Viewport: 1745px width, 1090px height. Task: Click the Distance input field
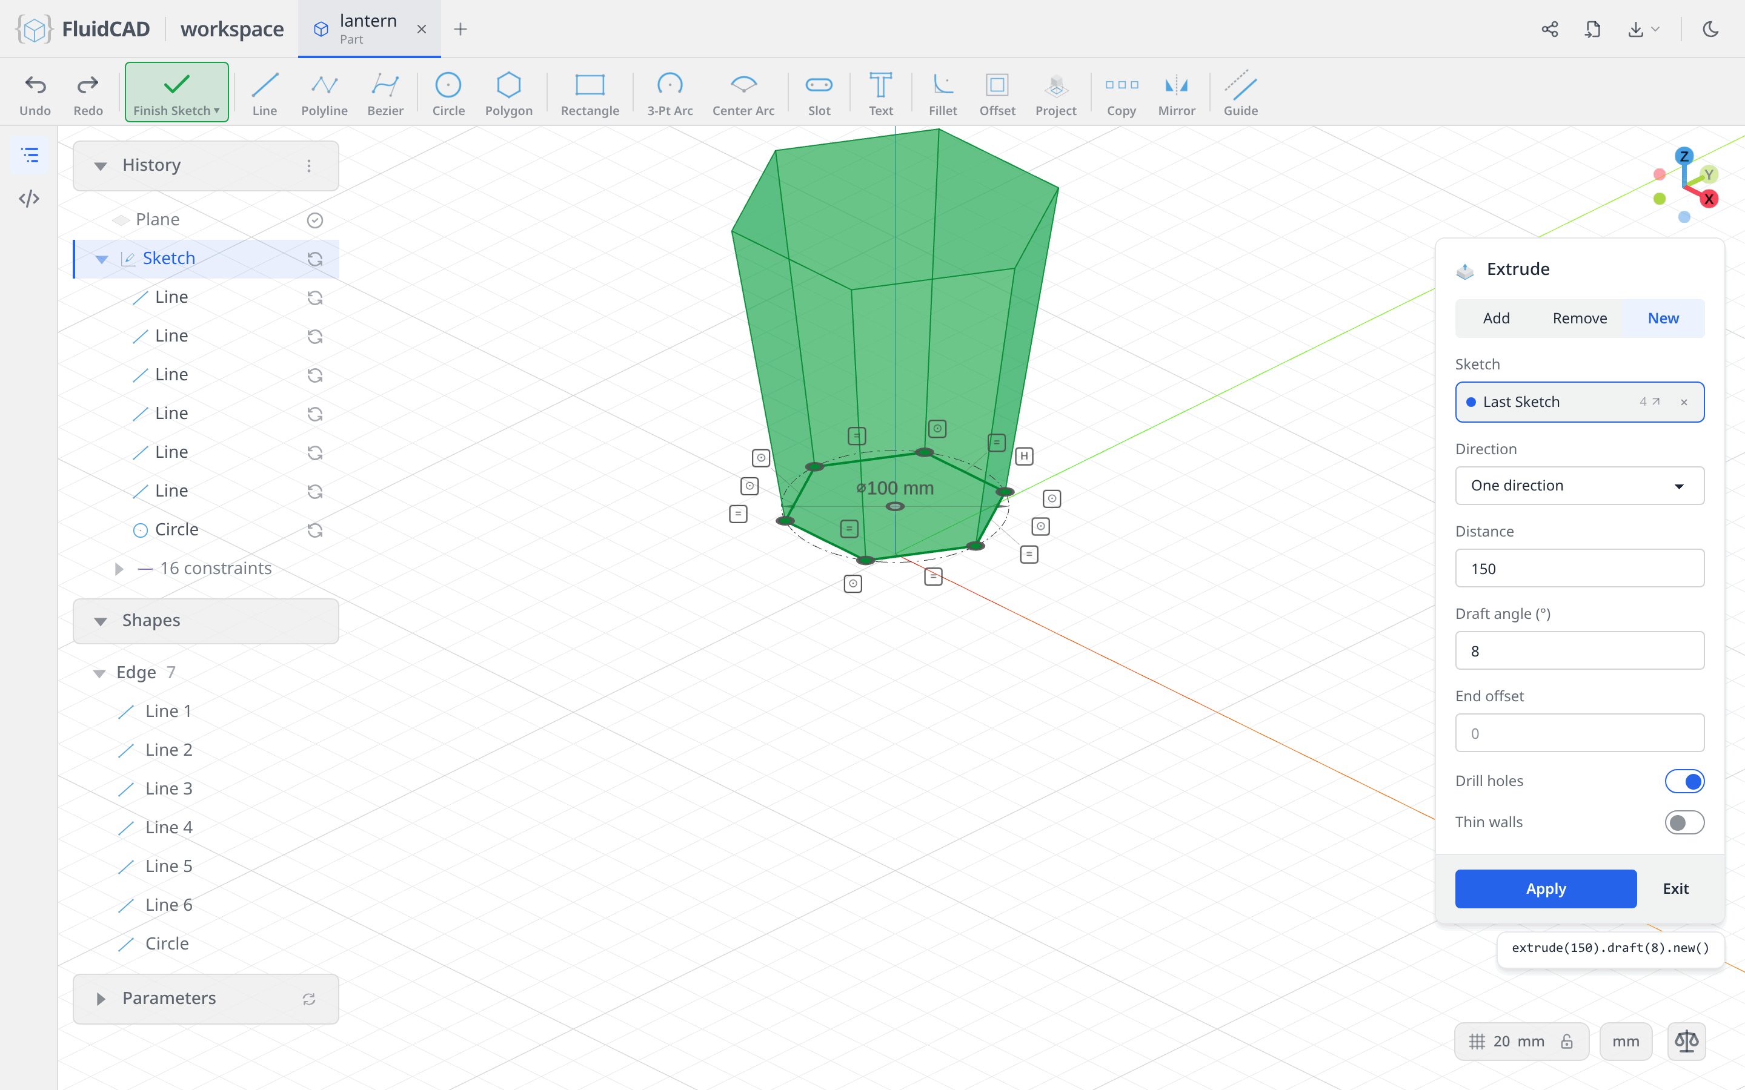pos(1579,569)
